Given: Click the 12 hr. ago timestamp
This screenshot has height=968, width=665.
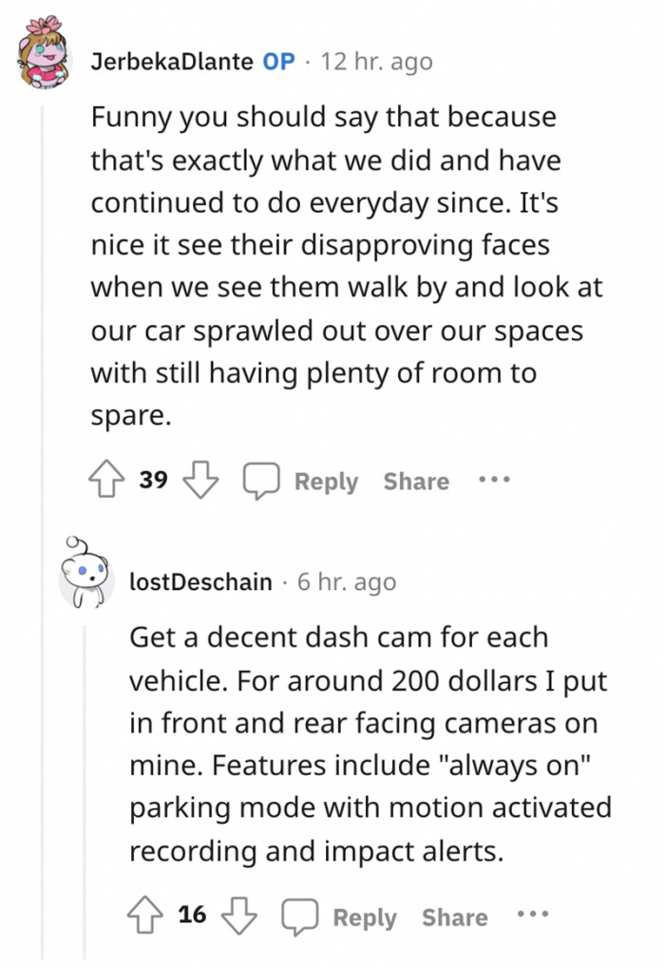Looking at the screenshot, I should pos(376,63).
